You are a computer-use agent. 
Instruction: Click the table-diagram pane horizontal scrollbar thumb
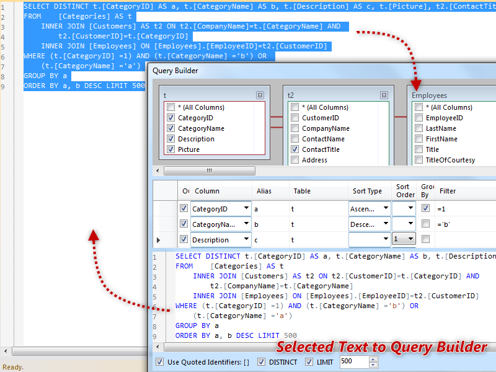210,171
